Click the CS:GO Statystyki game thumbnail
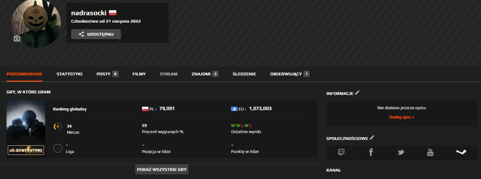The image size is (481, 179). pyautogui.click(x=26, y=128)
